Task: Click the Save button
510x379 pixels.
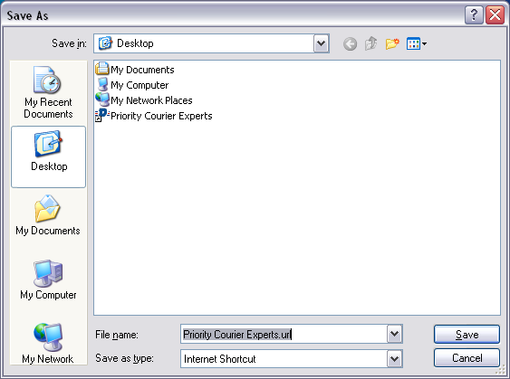Action: pos(467,334)
